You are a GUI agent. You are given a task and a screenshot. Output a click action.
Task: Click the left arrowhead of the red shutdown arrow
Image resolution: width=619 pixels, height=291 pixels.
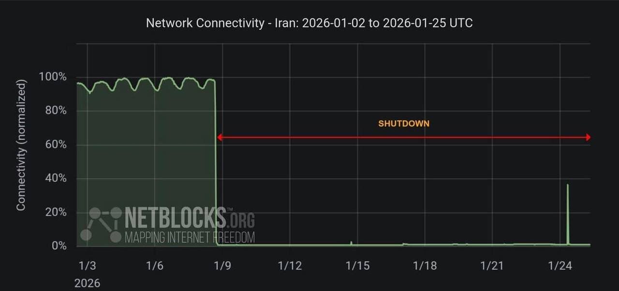[x=219, y=138]
